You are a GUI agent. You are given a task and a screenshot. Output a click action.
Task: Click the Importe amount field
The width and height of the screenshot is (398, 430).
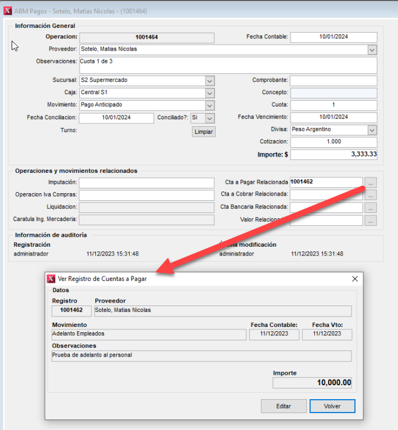334,155
